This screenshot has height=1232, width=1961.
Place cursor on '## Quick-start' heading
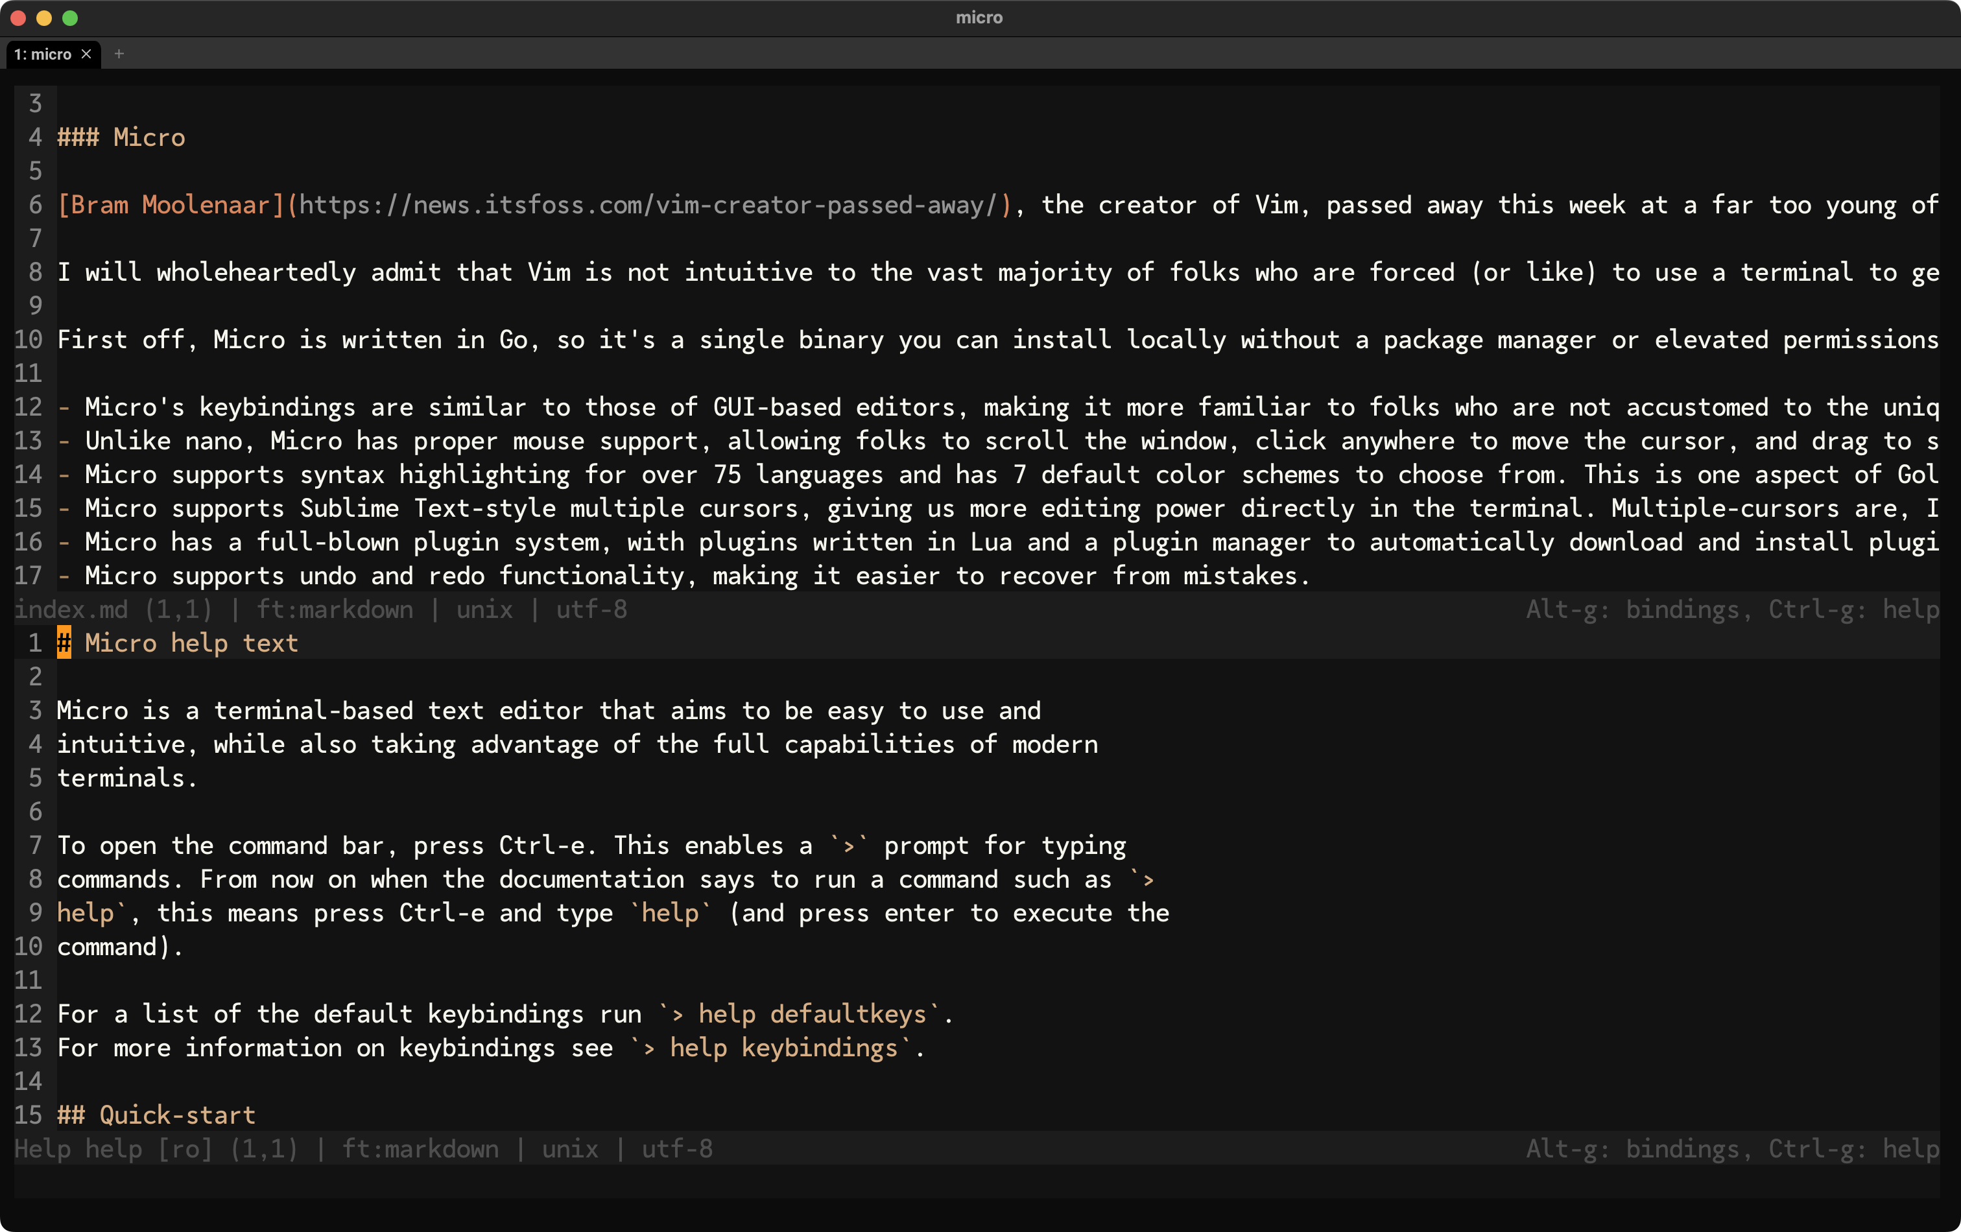pyautogui.click(x=156, y=1115)
